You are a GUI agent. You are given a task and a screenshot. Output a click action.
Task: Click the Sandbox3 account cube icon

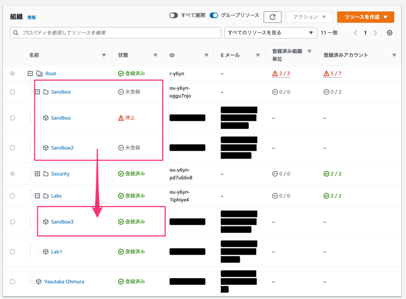[45, 221]
